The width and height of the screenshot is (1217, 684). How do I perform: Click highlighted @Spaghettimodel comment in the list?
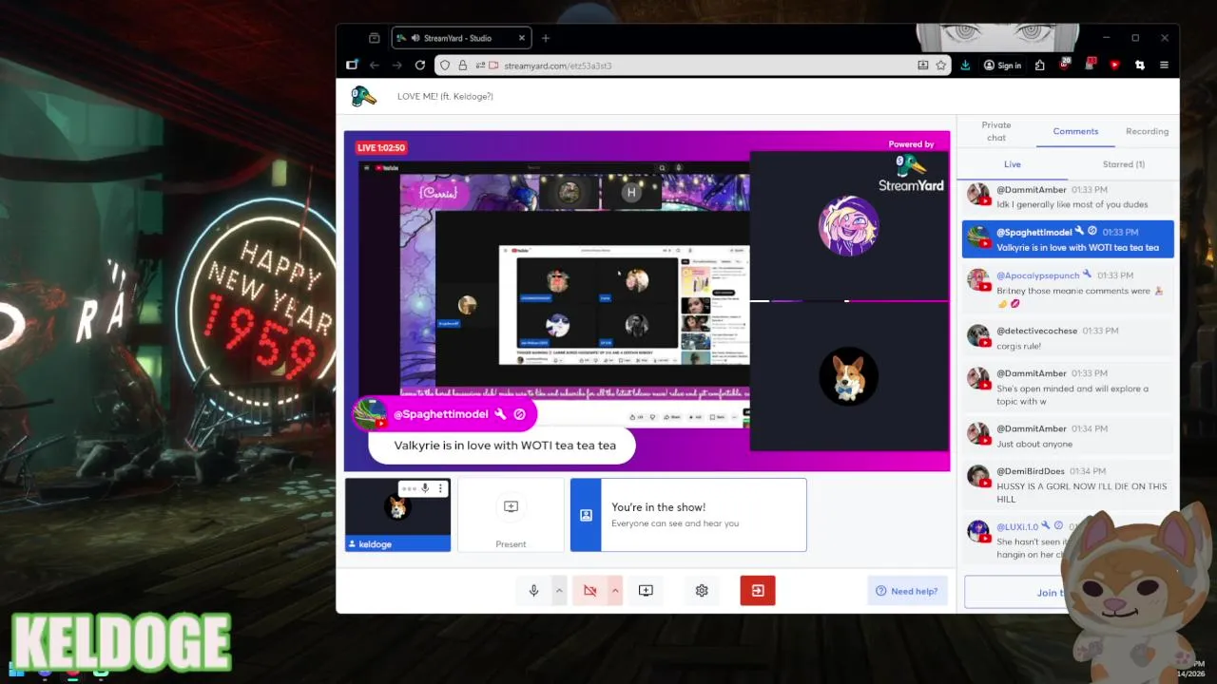pos(1068,239)
